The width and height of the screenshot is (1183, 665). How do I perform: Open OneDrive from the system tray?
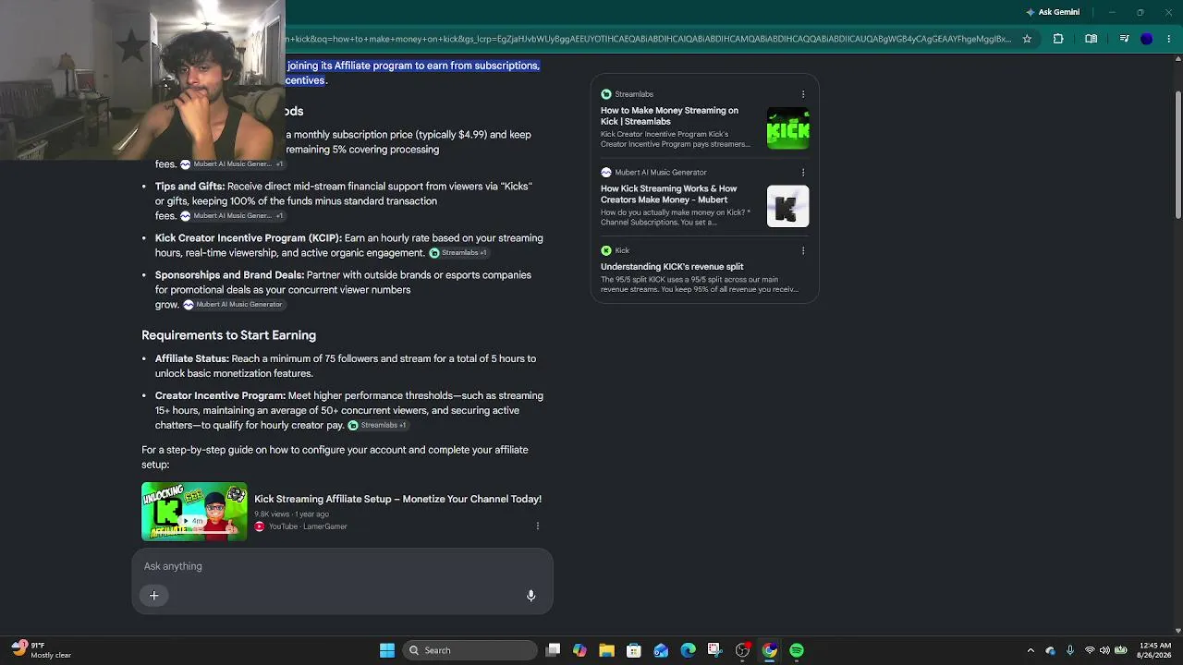[1051, 650]
